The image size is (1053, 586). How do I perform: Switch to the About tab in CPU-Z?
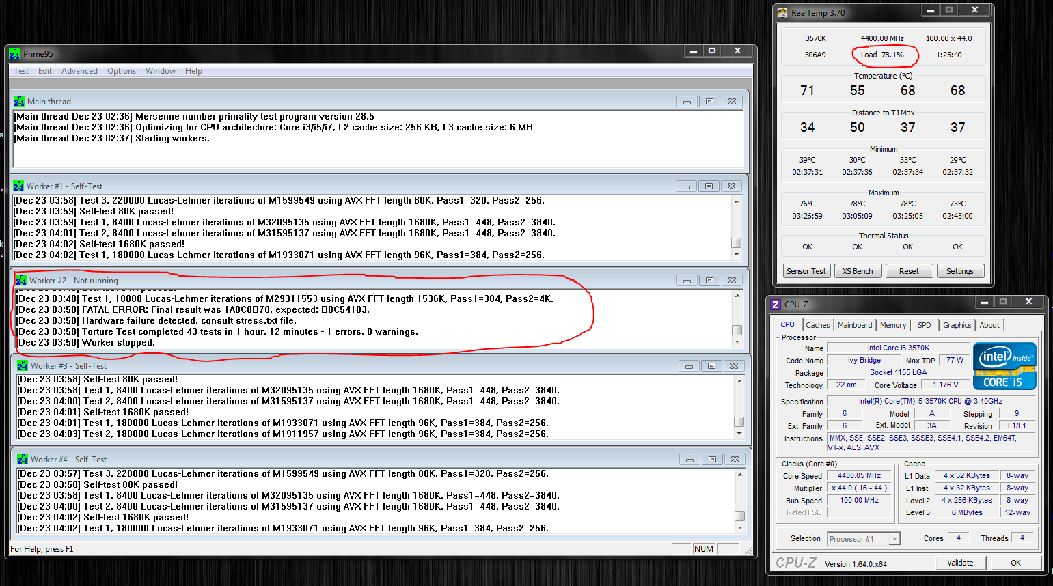click(989, 325)
